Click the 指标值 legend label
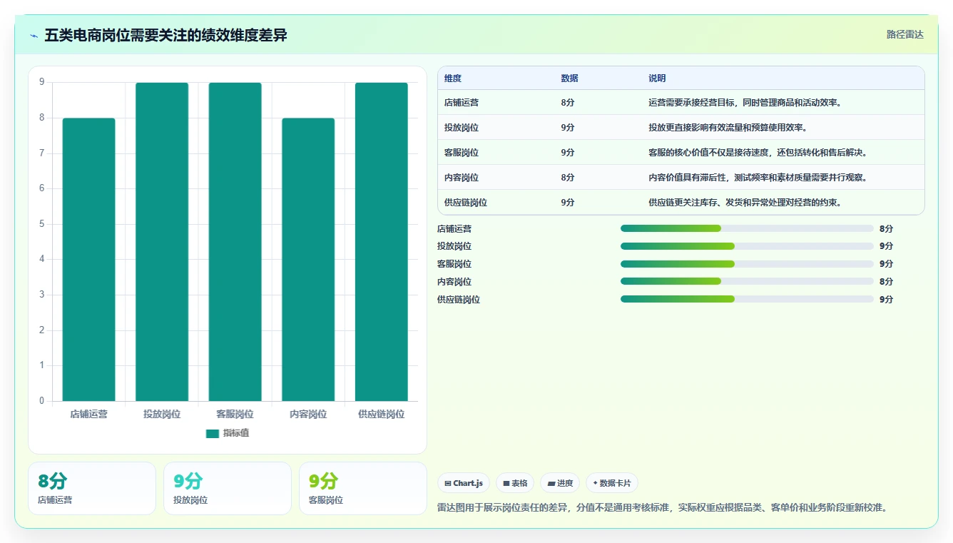The height and width of the screenshot is (543, 953). click(236, 433)
